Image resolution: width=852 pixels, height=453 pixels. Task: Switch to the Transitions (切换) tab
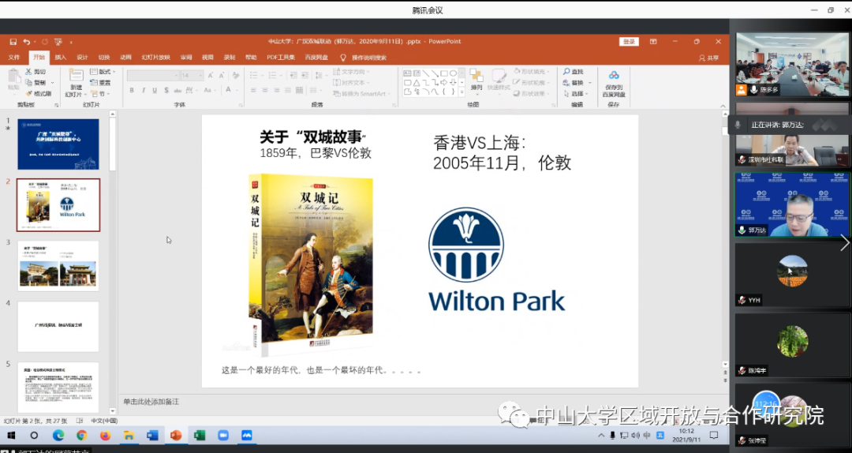click(104, 58)
